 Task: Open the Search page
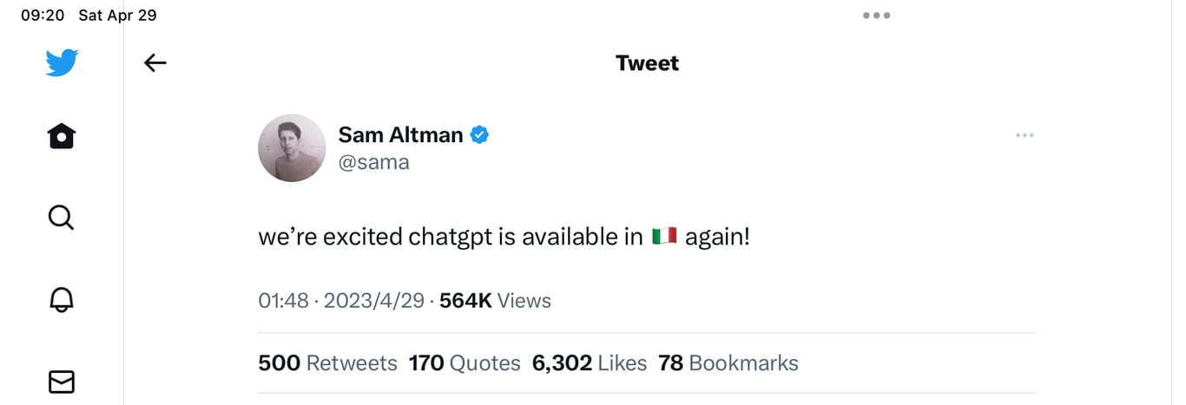click(62, 217)
